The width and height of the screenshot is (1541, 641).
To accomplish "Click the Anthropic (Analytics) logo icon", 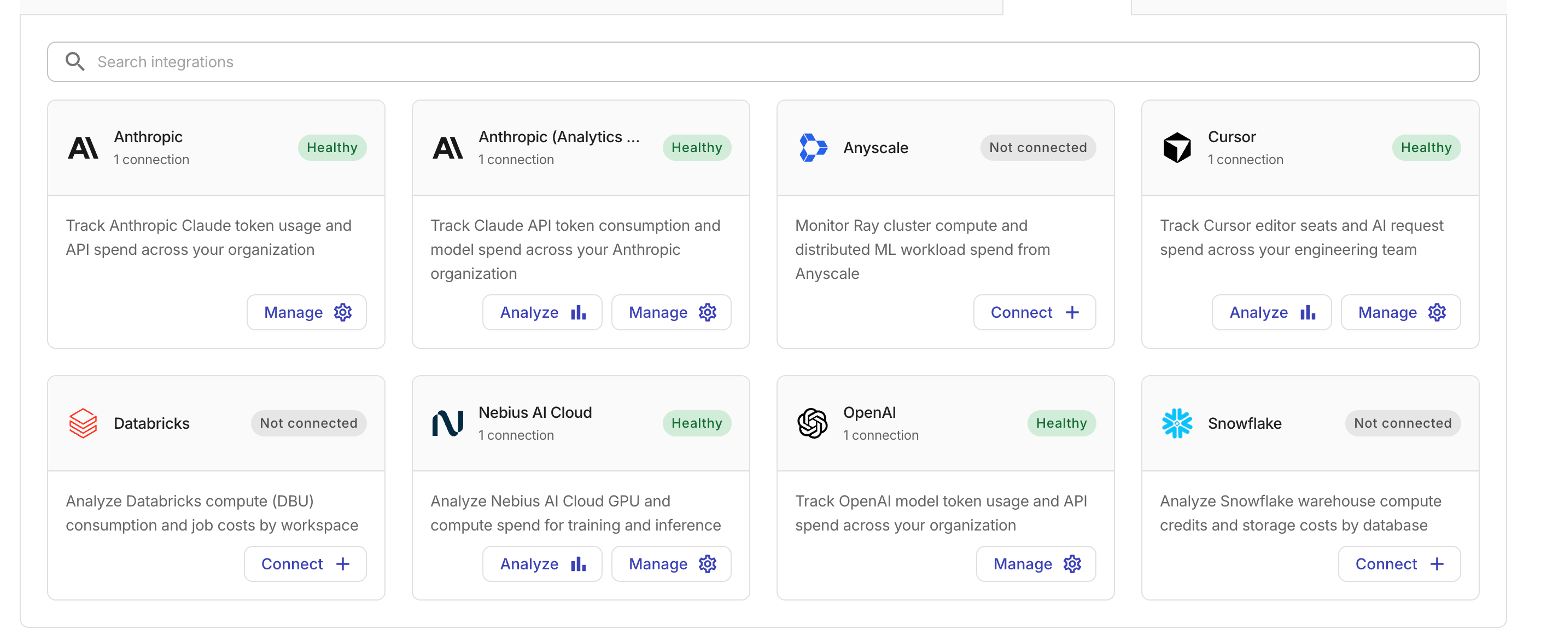I will [x=447, y=148].
